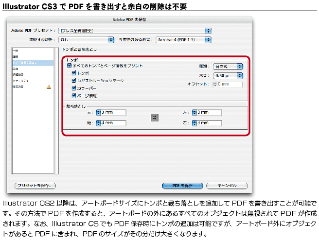Image resolution: width=319 pixels, height=241 pixels.
Task: Uncheck the カラーバー checkbox
Action: tap(74, 88)
